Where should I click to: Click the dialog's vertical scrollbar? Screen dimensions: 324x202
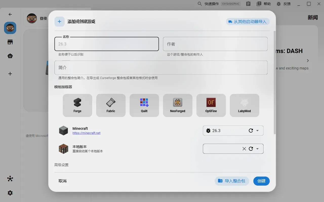(x=275, y=82)
